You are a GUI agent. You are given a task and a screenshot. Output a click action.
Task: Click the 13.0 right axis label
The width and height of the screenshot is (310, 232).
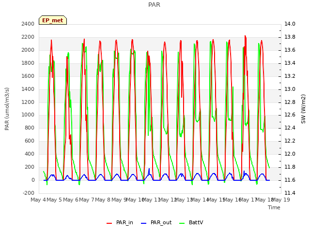pos(290,89)
